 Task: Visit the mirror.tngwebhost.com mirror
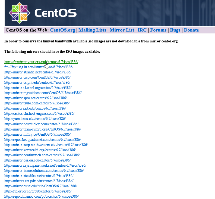[x=43, y=93]
